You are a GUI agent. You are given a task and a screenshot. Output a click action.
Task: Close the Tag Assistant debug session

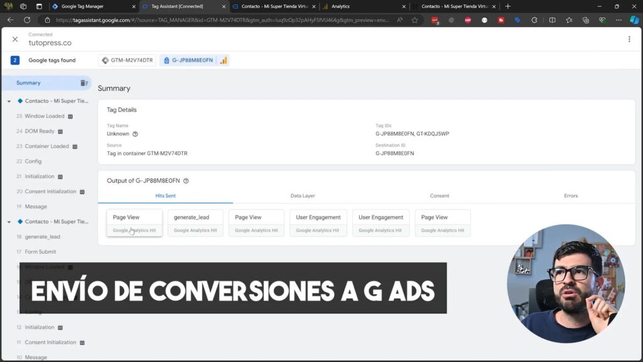point(15,39)
